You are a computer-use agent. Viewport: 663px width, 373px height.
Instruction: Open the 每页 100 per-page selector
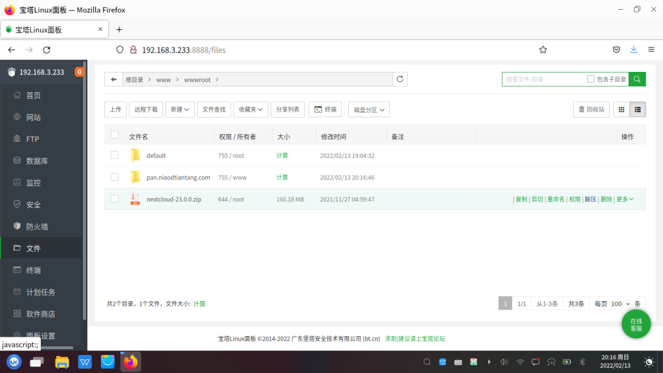pos(620,304)
